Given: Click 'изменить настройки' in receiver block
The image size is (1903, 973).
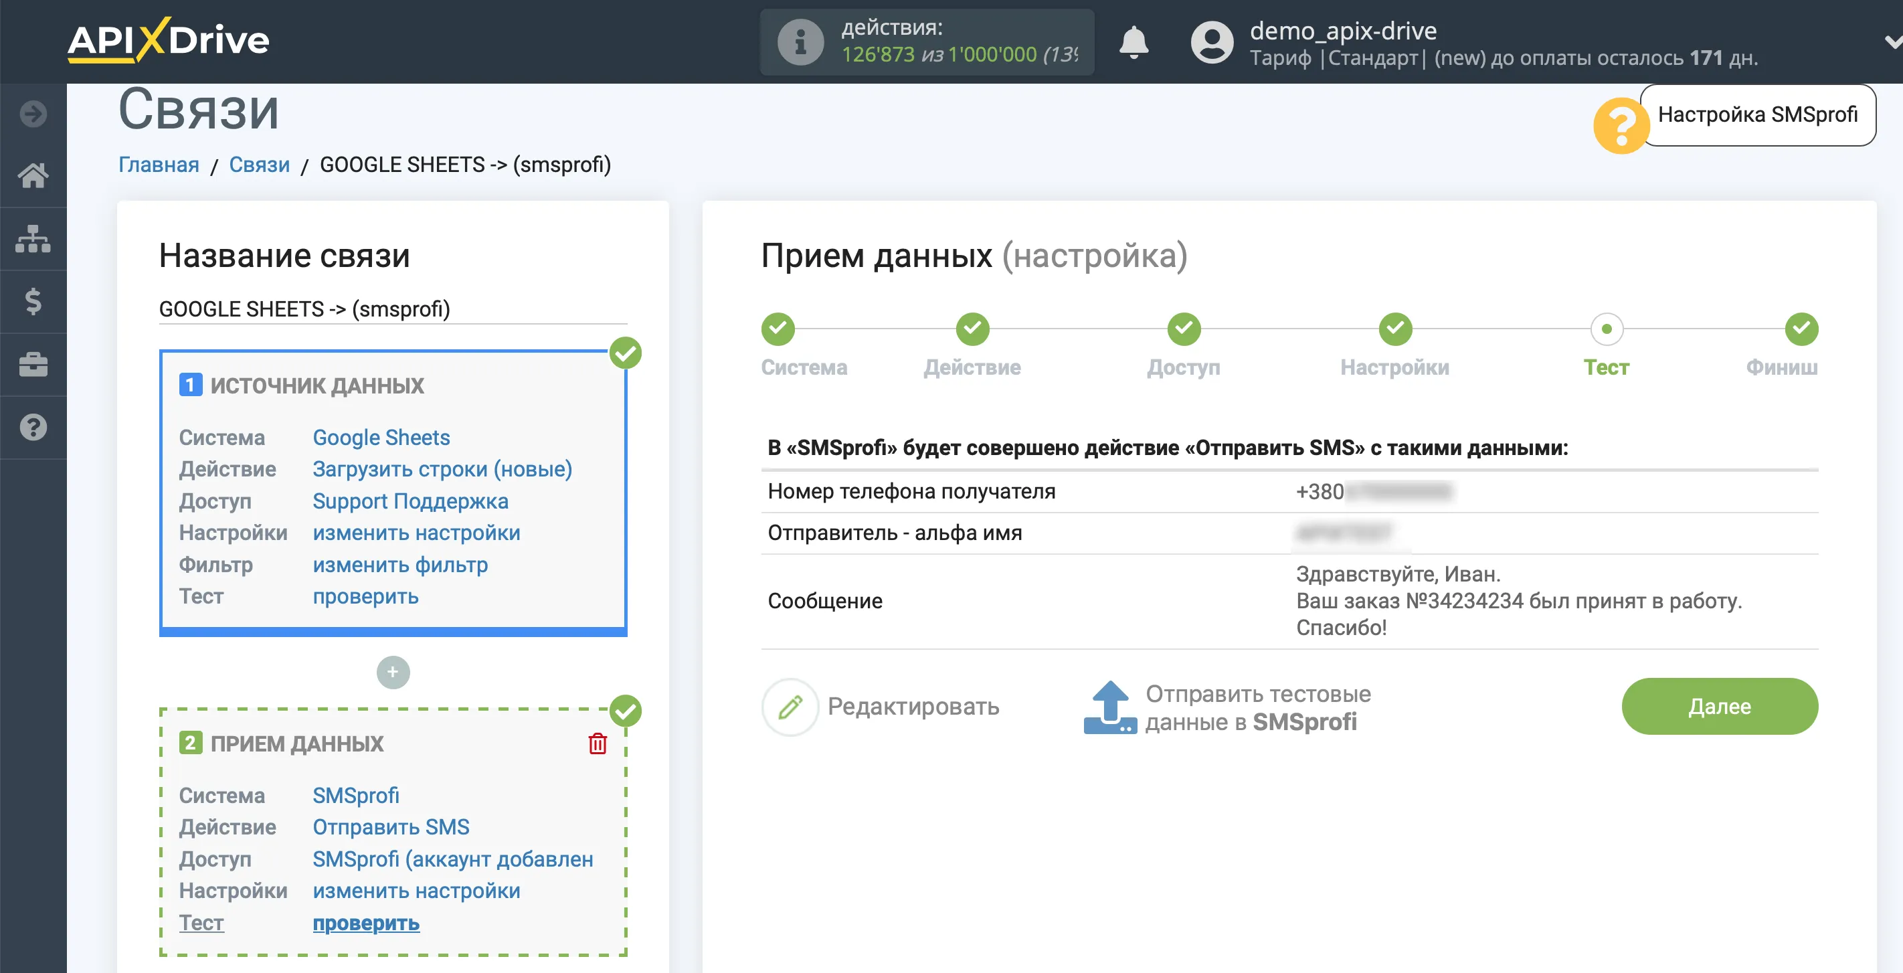Looking at the screenshot, I should (x=416, y=890).
